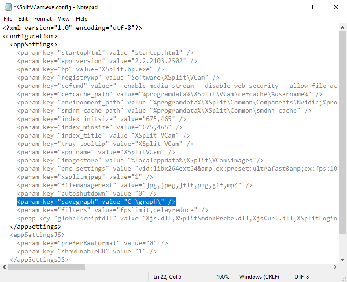This screenshot has height=282, width=347.
Task: Click the vertical scrollbar down arrow
Action: click(342, 259)
